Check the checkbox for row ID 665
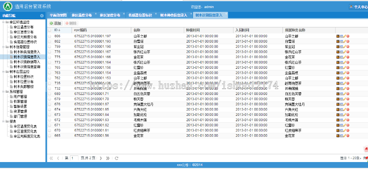This screenshot has height=169, width=368. (x=49, y=135)
